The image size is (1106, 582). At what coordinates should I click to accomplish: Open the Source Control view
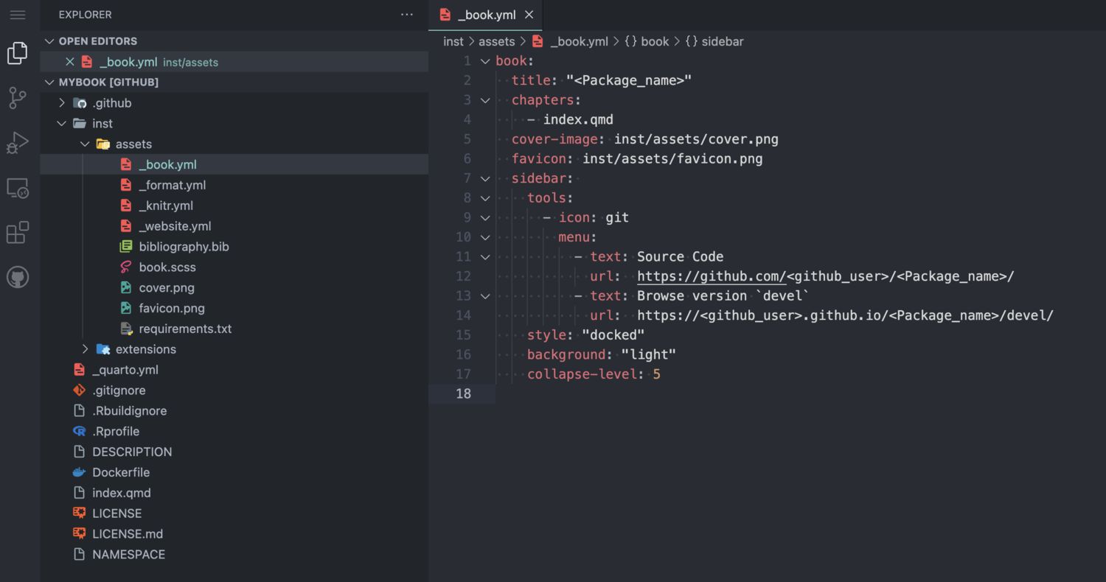tap(17, 97)
